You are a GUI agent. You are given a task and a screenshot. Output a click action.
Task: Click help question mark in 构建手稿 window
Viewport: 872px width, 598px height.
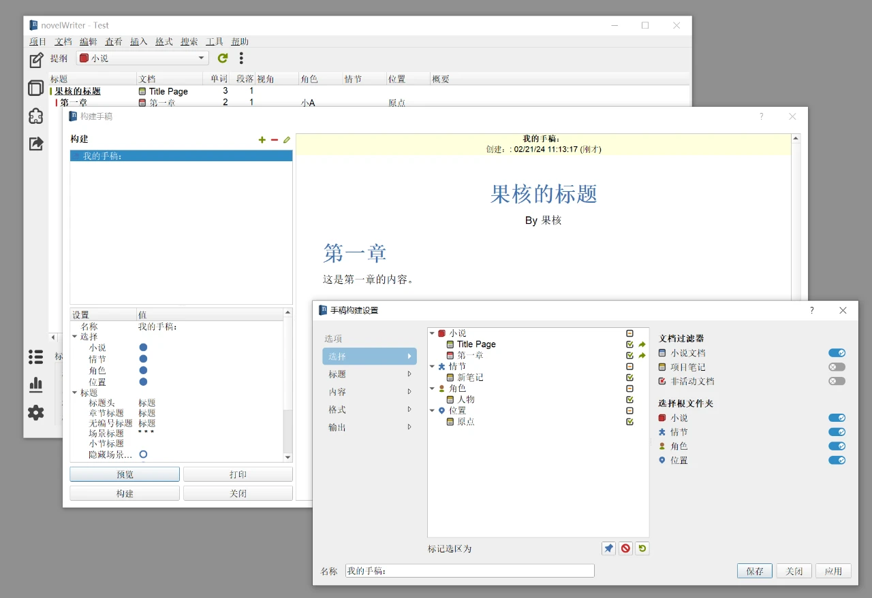click(x=762, y=116)
